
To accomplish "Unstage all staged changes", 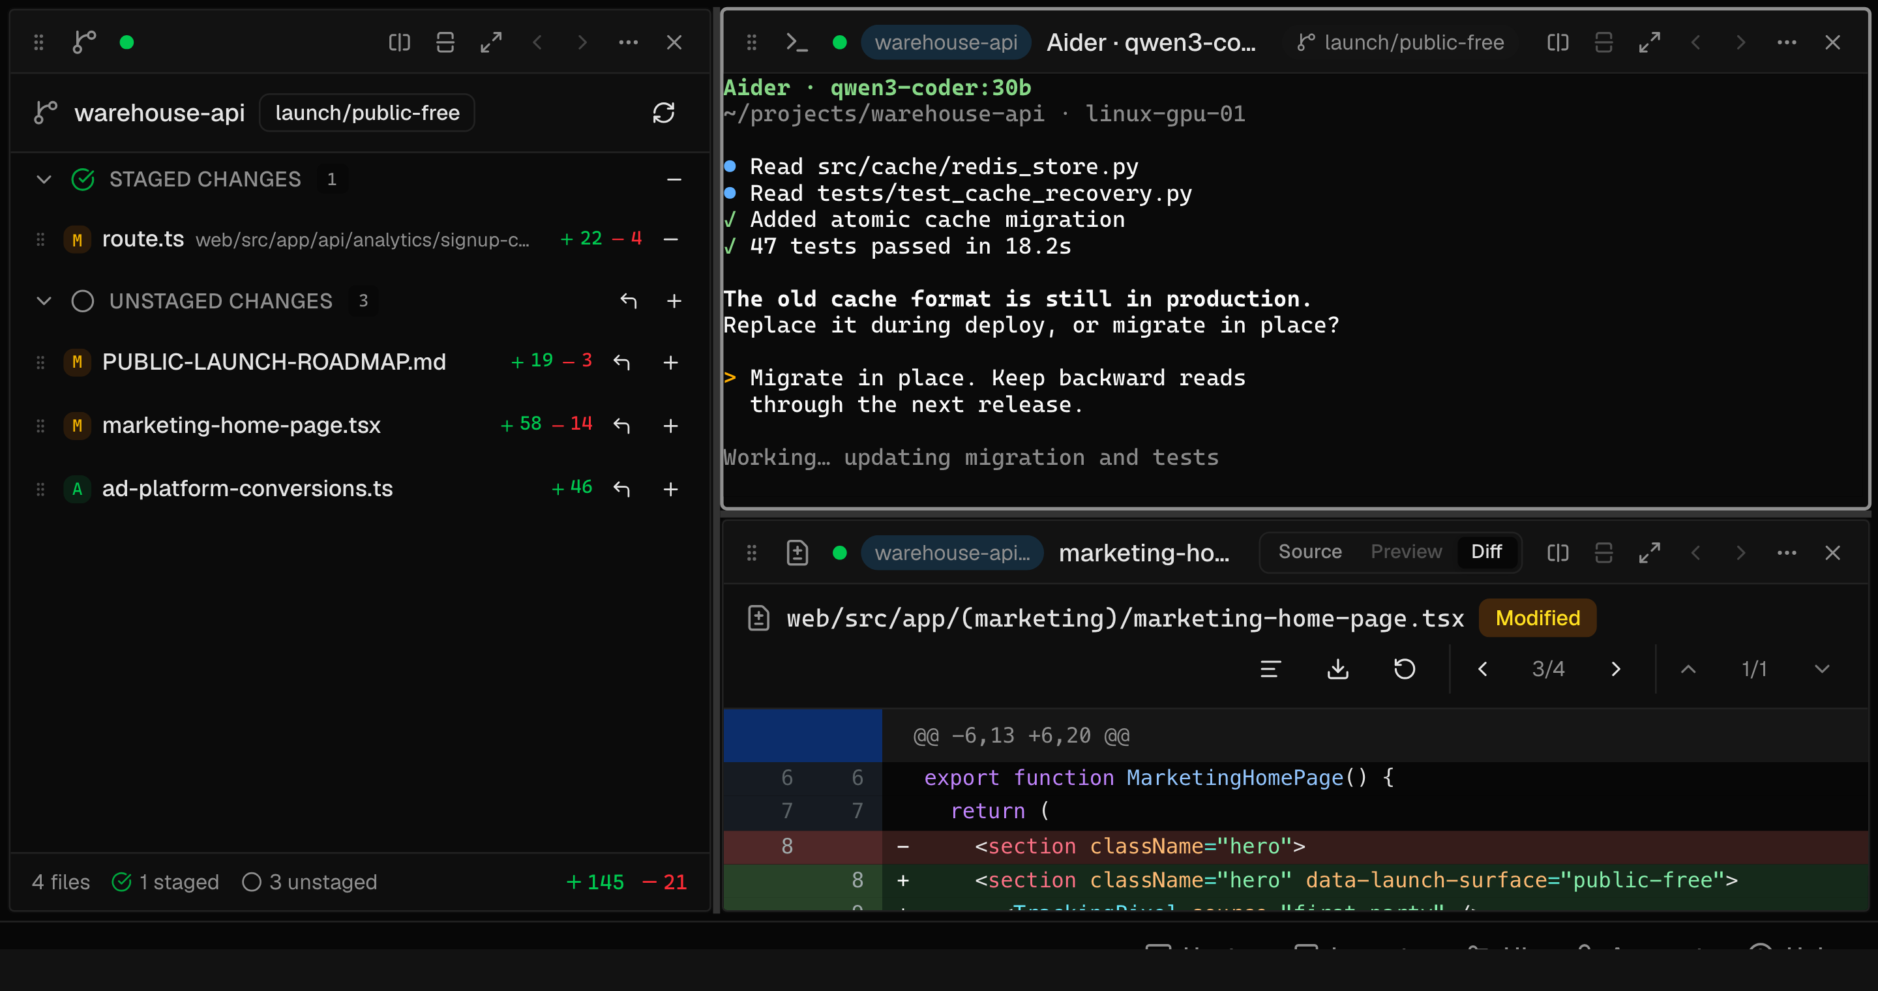I will [674, 179].
